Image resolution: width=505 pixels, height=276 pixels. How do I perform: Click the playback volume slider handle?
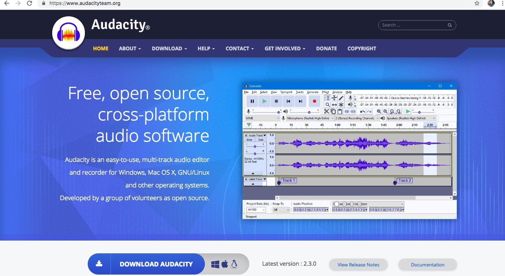tap(309, 112)
